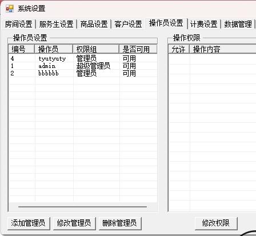Go to the 客户设置 tab
The width and height of the screenshot is (256, 236).
(128, 24)
